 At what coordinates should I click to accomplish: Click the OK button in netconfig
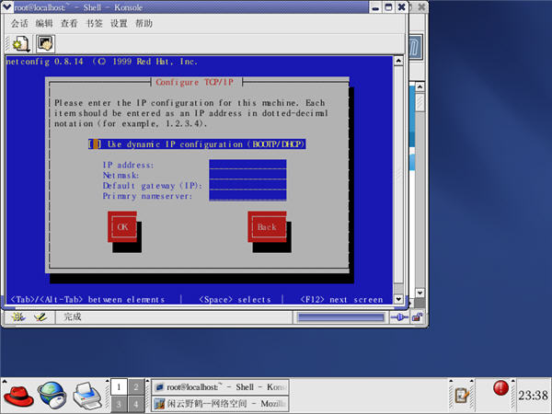122,226
